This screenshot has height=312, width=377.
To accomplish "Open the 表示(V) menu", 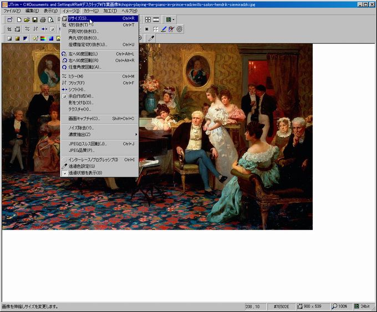I will (x=50, y=11).
